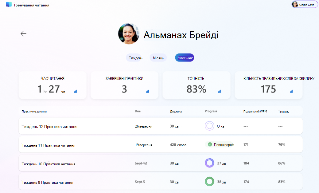Click the 30 хв length for Тиждень 10
Image resolution: width=319 pixels, height=193 pixels.
click(174, 163)
